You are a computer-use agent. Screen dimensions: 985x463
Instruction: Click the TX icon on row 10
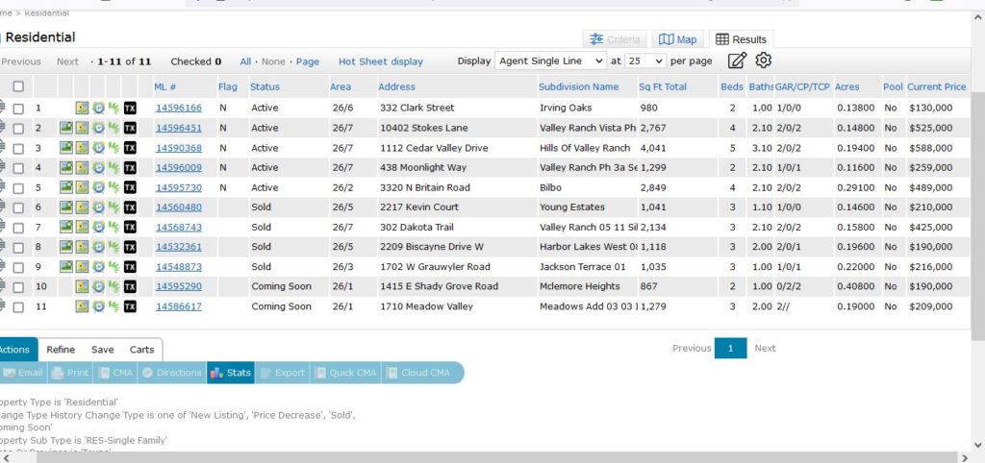(130, 286)
